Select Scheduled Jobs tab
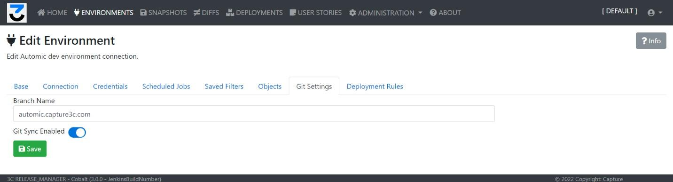Screen dimensions: 673x182 click(166, 86)
